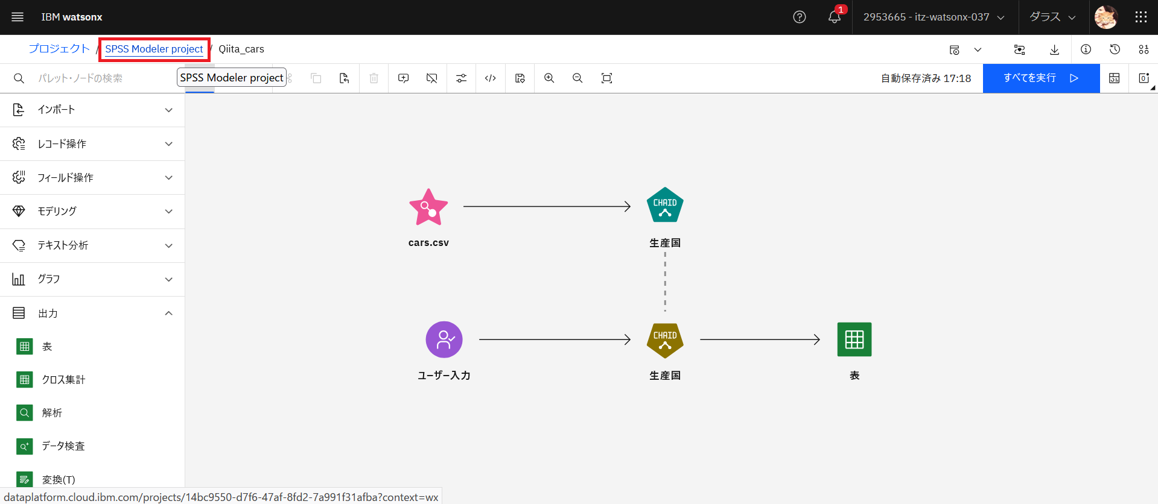
Task: Click the notebook icon with dot
Action: pyautogui.click(x=1144, y=78)
